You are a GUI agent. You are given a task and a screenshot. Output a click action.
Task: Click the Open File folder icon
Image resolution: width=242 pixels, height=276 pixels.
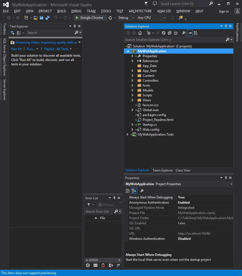coord(36,18)
